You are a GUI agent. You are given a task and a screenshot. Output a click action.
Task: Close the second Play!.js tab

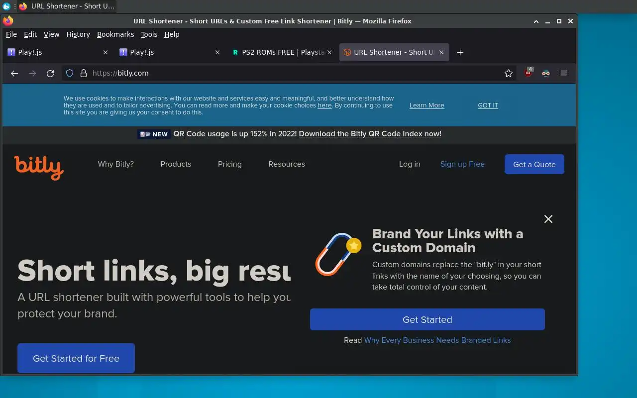pyautogui.click(x=217, y=52)
